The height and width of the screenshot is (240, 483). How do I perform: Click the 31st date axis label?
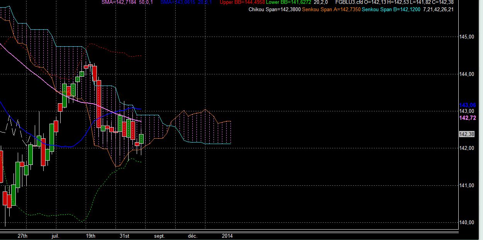tap(124, 235)
